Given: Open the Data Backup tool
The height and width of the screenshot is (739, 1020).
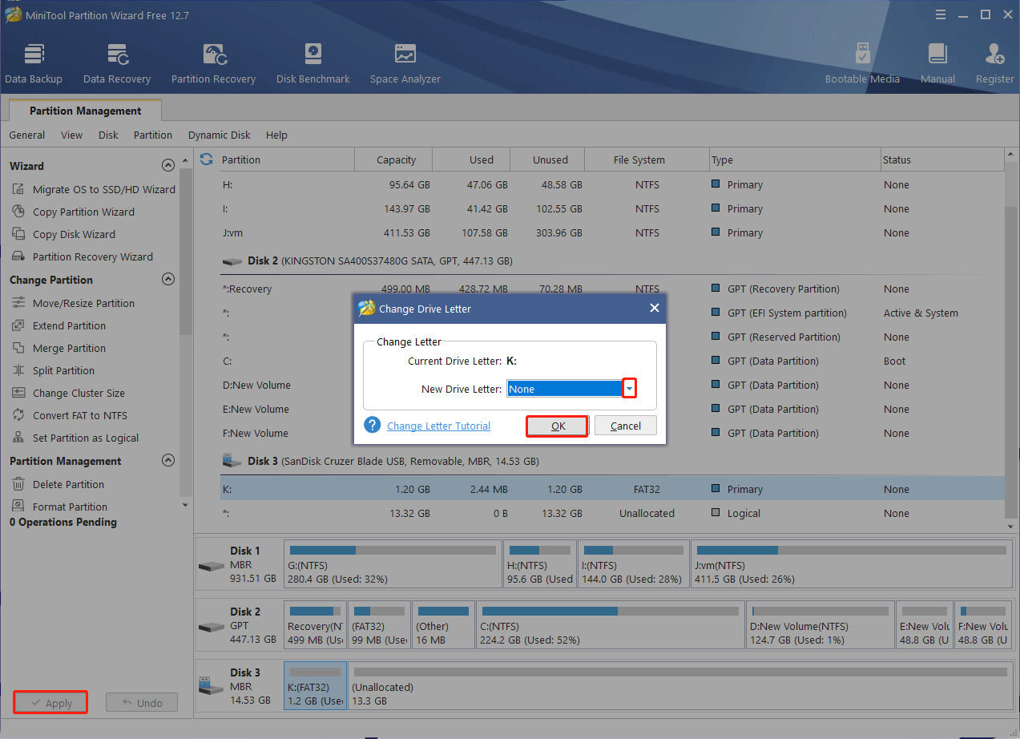Looking at the screenshot, I should click(34, 64).
